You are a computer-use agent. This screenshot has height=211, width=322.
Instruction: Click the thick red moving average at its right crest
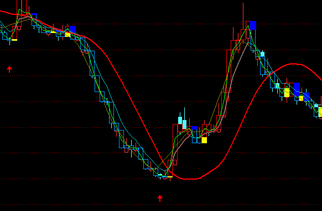[292, 64]
